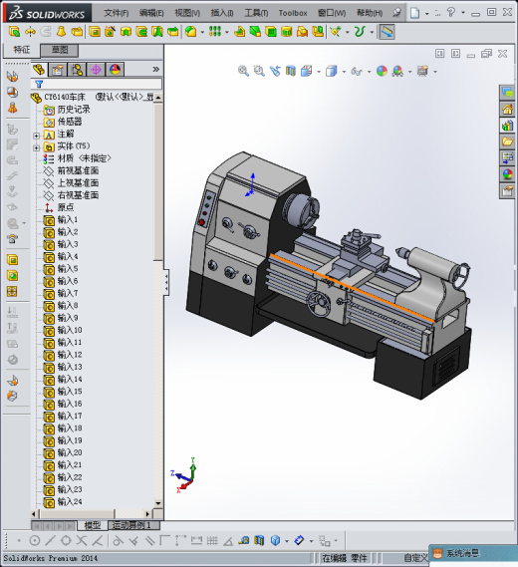
Task: Open the 插入(I) menu
Action: [x=222, y=13]
